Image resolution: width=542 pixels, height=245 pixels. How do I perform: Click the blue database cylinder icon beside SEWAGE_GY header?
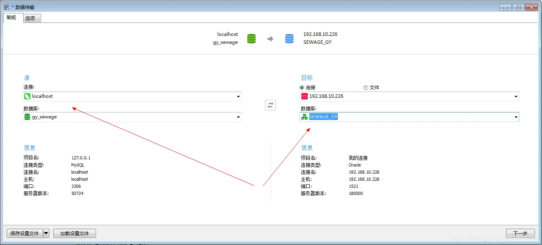290,38
